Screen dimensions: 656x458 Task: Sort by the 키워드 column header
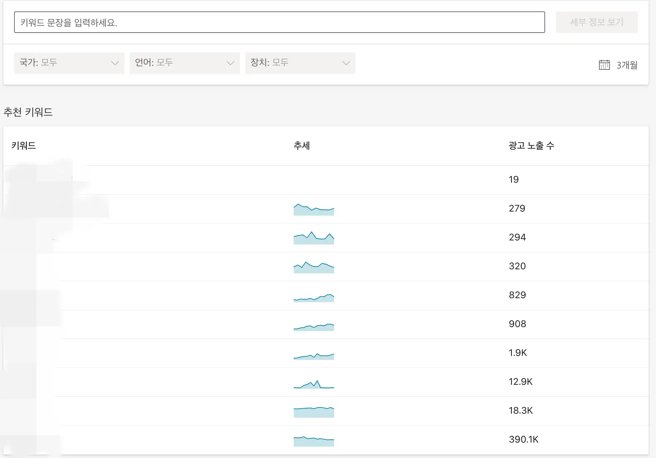(x=24, y=145)
